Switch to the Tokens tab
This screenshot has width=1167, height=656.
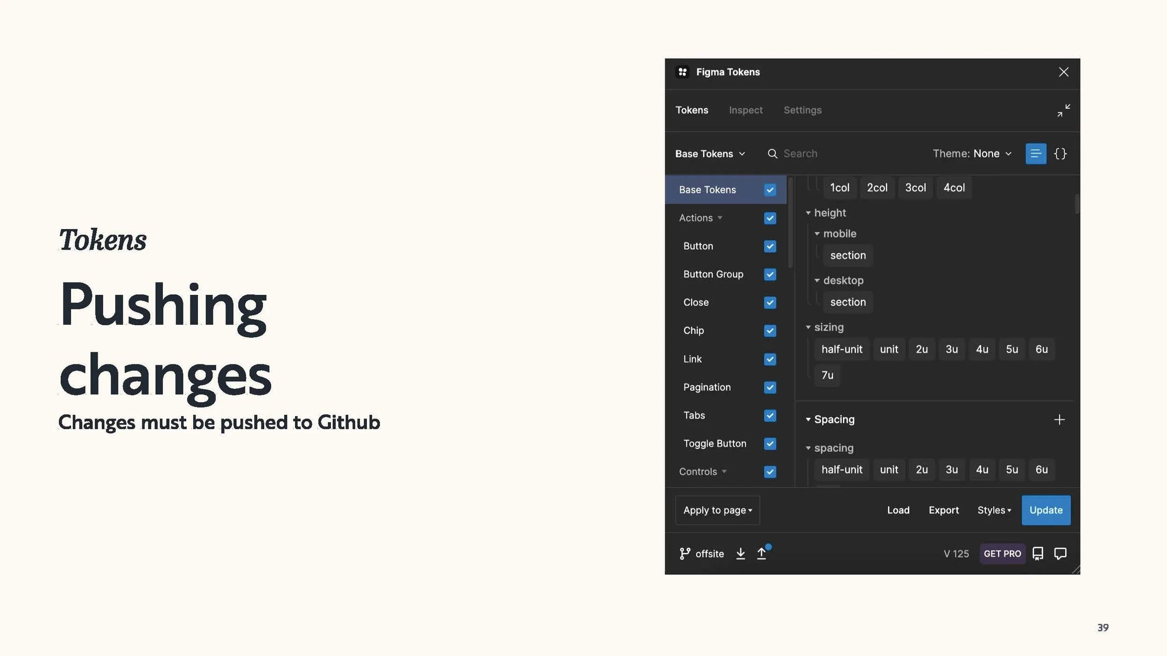[x=692, y=110]
